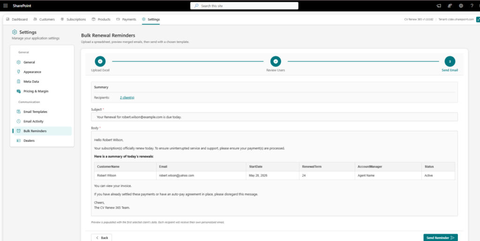Click the Pricing & Margin icon
Image resolution: width=480 pixels, height=241 pixels.
click(19, 91)
